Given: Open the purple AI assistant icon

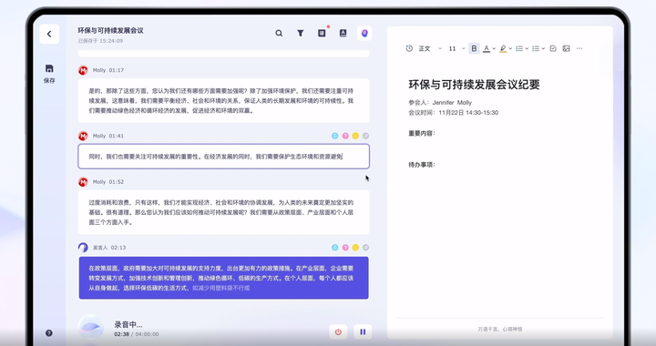Looking at the screenshot, I should click(364, 33).
